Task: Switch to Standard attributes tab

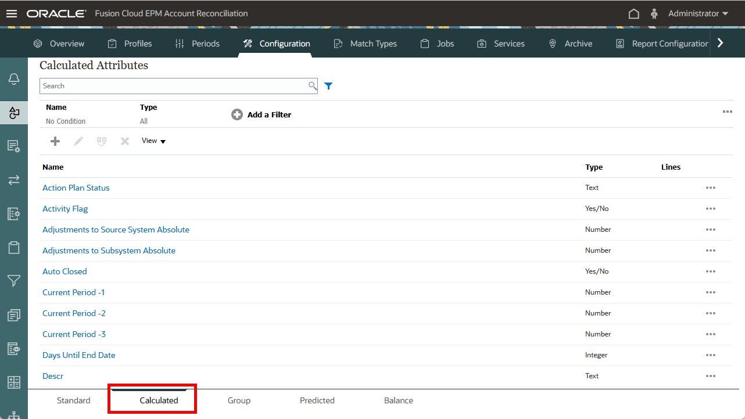Action: [x=74, y=400]
